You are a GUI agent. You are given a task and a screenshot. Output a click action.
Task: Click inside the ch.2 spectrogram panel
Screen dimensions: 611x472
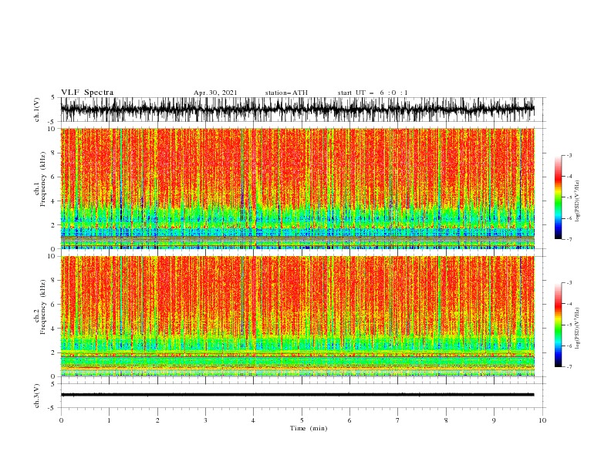tap(297, 316)
